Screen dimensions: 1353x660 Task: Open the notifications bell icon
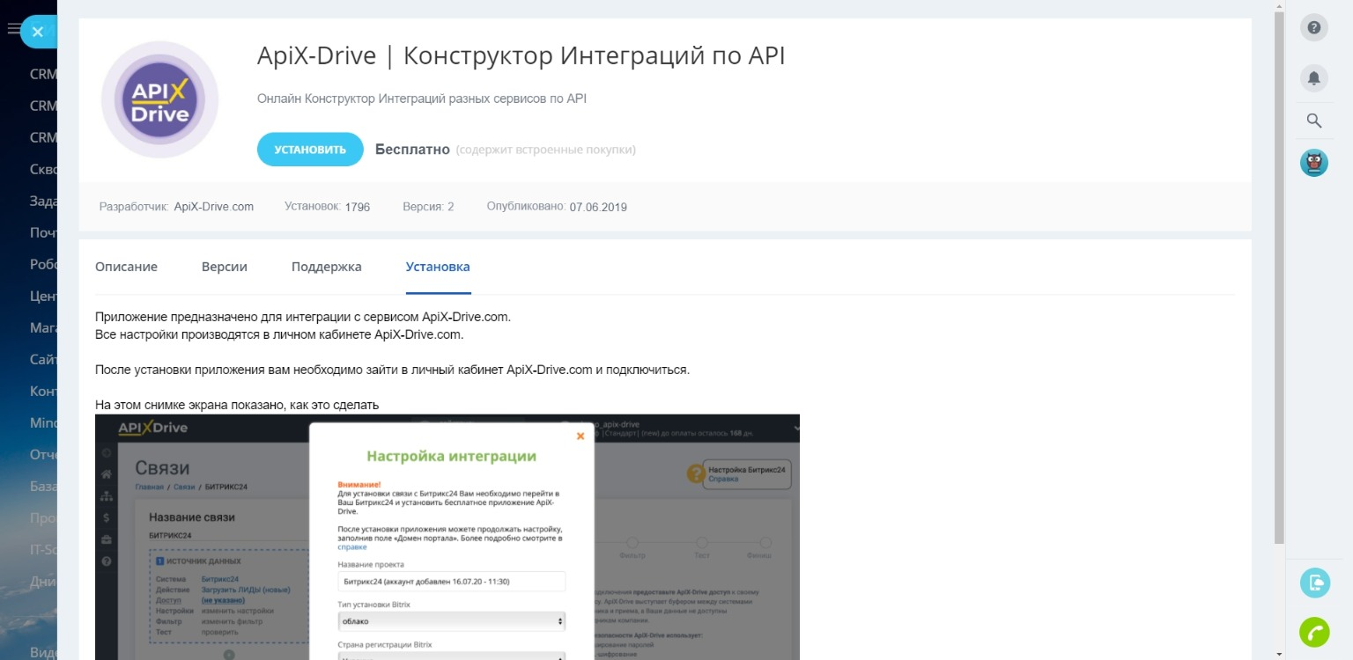[x=1313, y=77]
